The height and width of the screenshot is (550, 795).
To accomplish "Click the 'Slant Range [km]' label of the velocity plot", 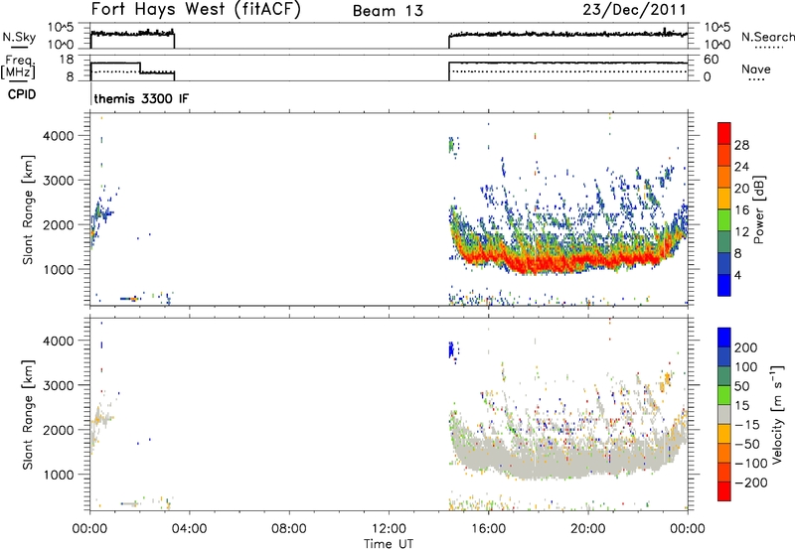I will pyautogui.click(x=28, y=415).
